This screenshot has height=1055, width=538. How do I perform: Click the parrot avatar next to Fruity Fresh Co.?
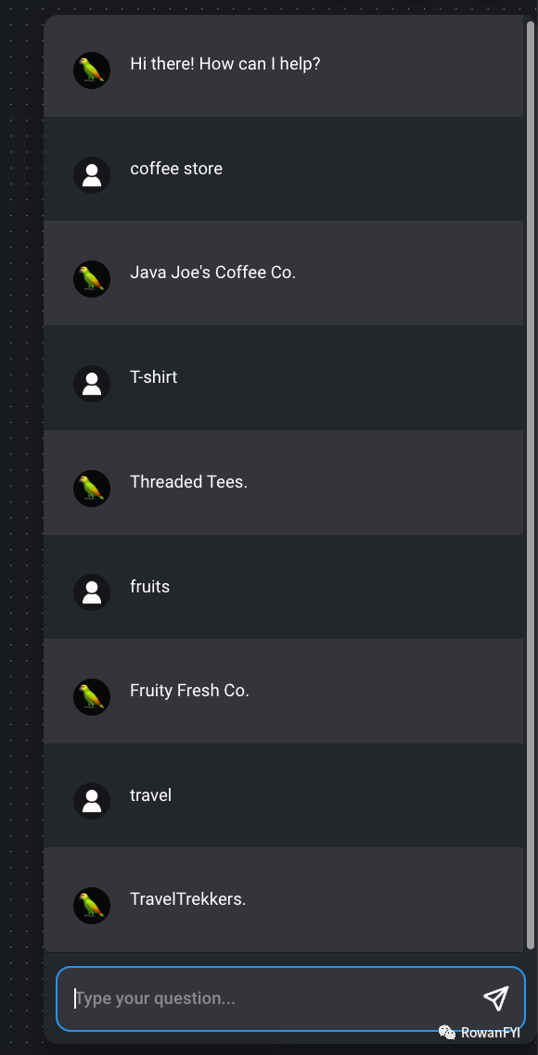tap(92, 697)
